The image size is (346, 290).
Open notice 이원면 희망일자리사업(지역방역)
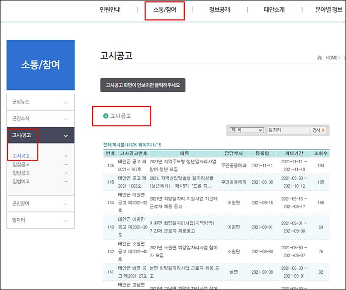(x=182, y=227)
